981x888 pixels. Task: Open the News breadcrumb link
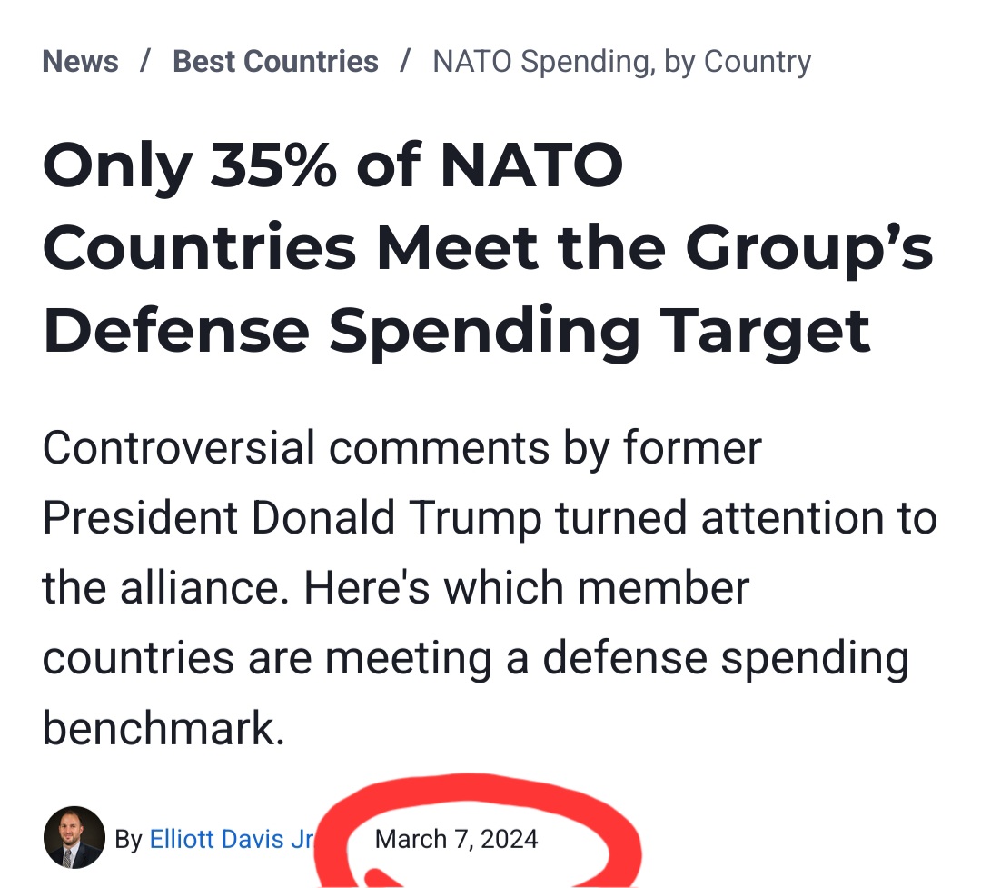80,62
